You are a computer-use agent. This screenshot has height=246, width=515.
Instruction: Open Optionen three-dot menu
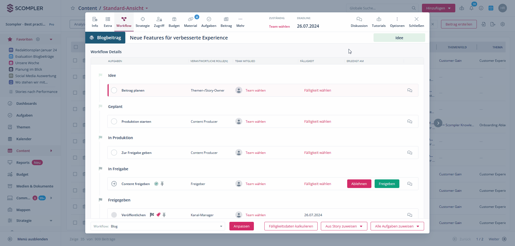pos(397,19)
